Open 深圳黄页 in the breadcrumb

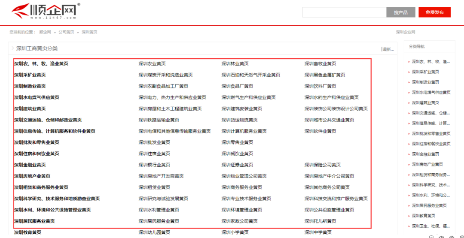89,32
